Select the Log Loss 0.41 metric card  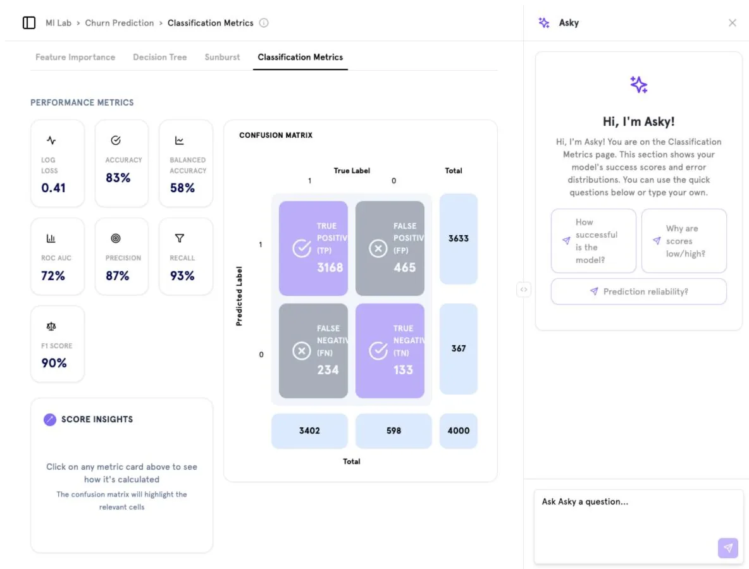point(58,163)
